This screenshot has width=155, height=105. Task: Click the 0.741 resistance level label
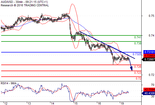click(138, 37)
